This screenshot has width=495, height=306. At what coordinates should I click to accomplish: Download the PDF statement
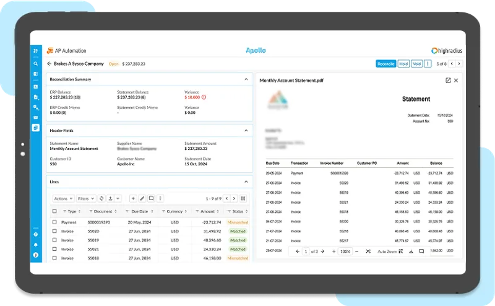[x=411, y=251]
